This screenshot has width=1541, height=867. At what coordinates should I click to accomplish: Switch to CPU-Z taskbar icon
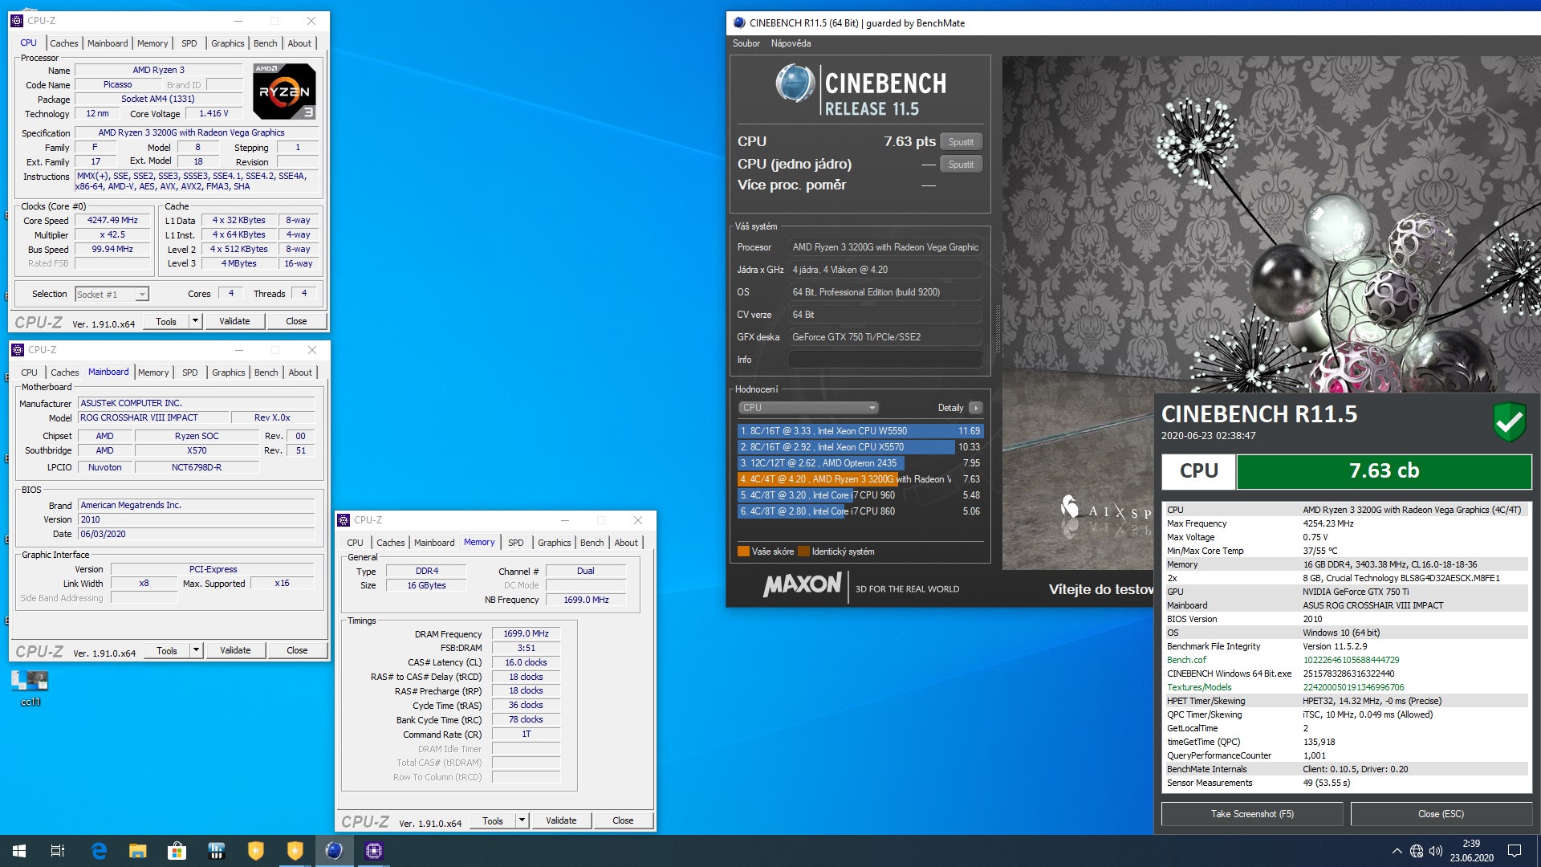click(374, 851)
